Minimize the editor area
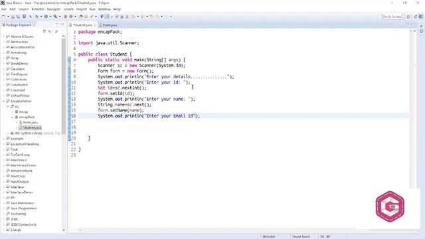The width and height of the screenshot is (425, 239). tap(407, 25)
